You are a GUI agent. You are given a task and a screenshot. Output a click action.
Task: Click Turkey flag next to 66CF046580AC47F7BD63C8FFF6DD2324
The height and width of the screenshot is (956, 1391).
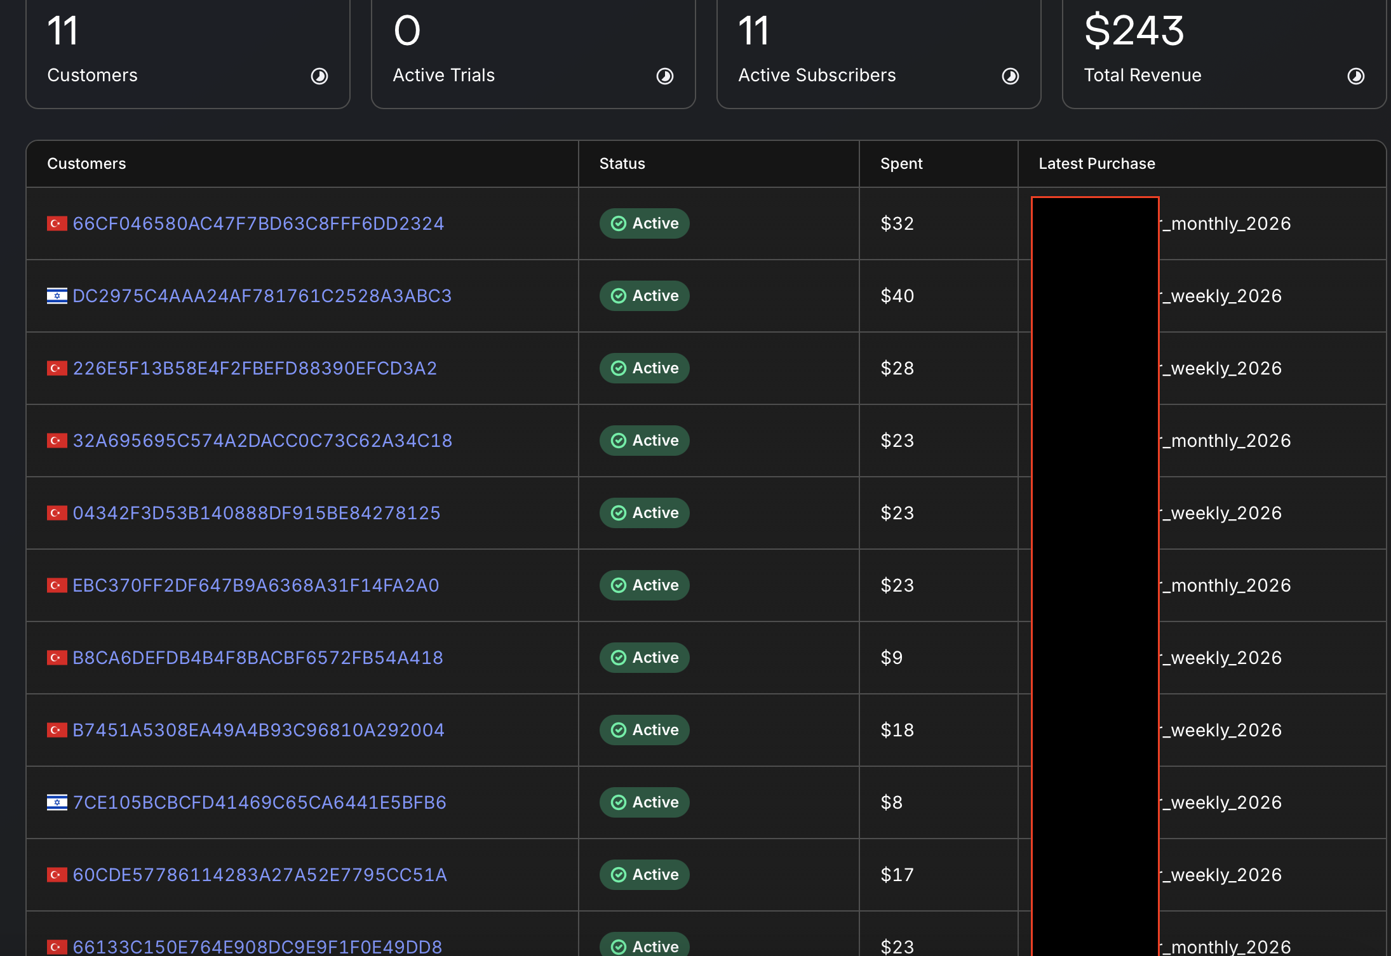click(x=57, y=223)
